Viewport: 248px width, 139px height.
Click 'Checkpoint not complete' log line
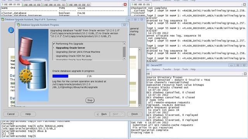pos(149,8)
